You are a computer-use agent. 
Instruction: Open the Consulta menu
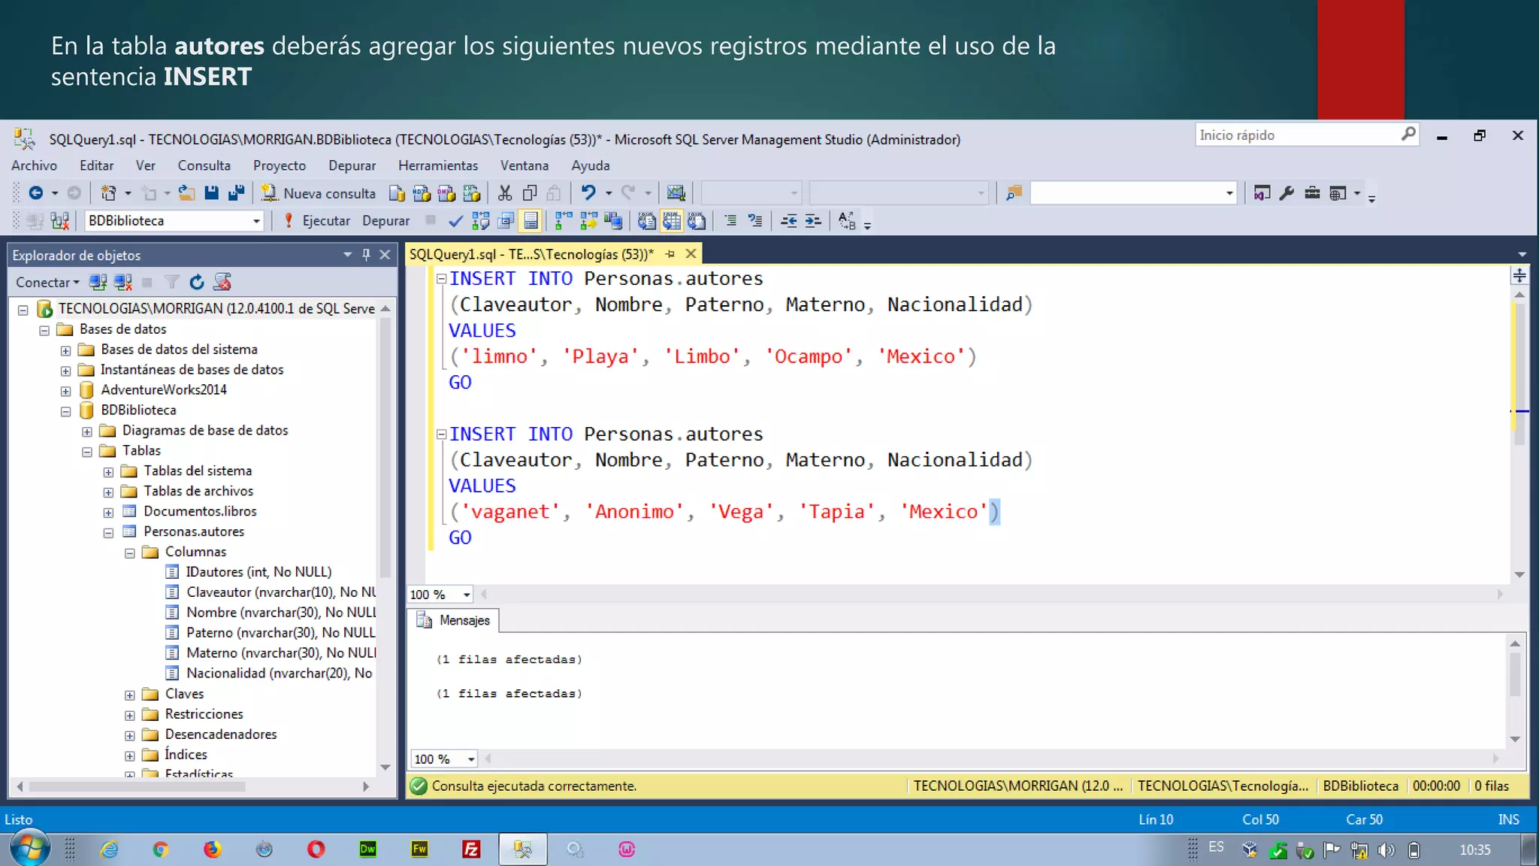coord(204,165)
